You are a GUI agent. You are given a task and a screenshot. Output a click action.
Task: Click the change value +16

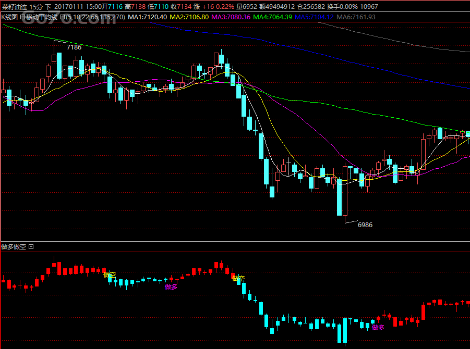pyautogui.click(x=208, y=7)
